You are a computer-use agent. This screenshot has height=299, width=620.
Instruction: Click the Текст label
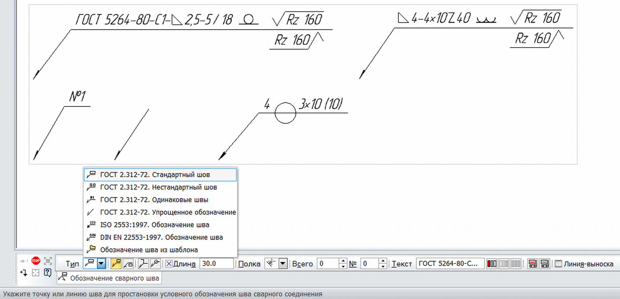tap(402, 264)
